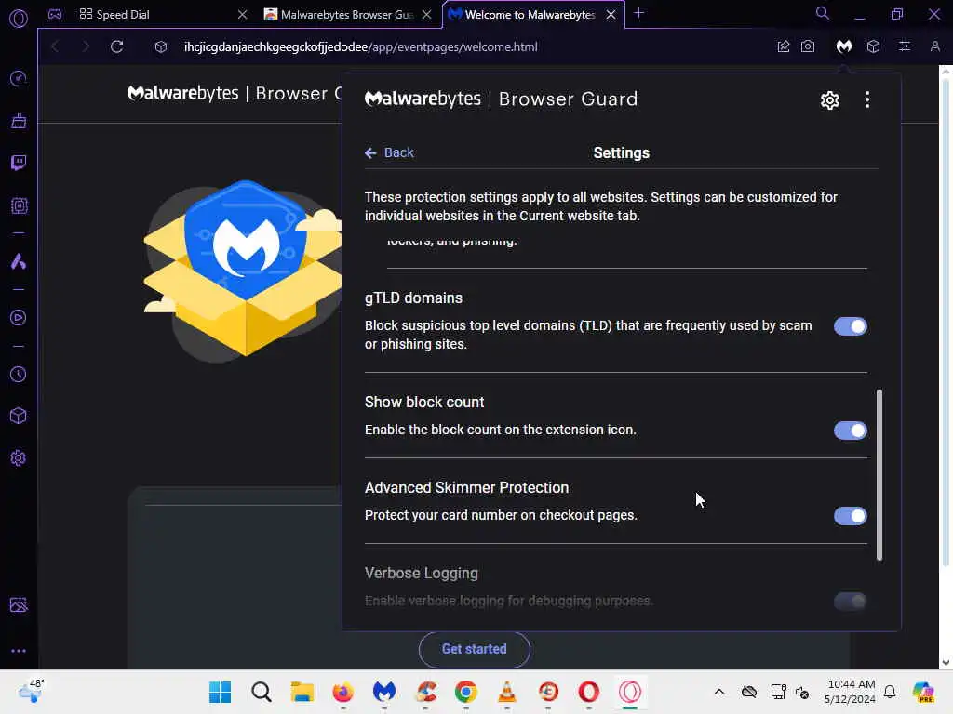This screenshot has width=953, height=714.
Task: Open the wallpapers gallery sidebar icon
Action: pyautogui.click(x=19, y=604)
